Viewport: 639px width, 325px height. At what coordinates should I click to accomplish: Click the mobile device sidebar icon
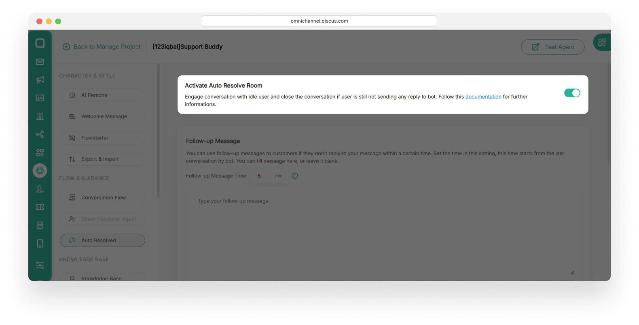(x=40, y=243)
